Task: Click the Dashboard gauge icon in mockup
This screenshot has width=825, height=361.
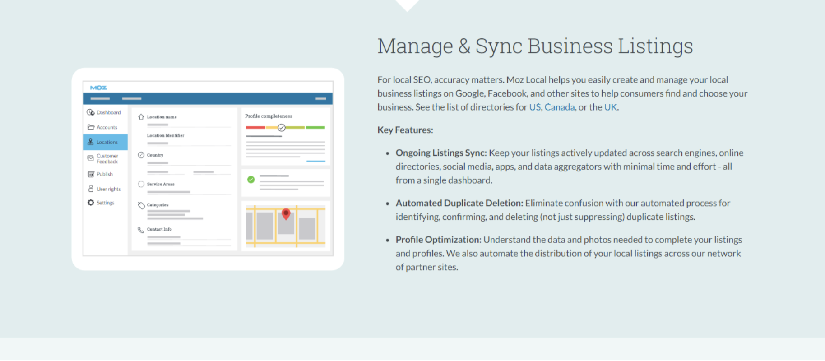Action: (x=90, y=112)
